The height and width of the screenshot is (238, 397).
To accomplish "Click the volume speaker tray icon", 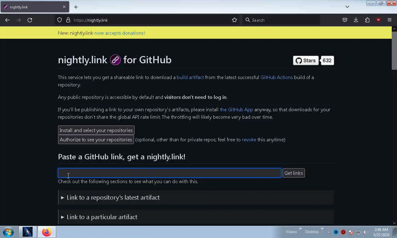I will coord(366,232).
